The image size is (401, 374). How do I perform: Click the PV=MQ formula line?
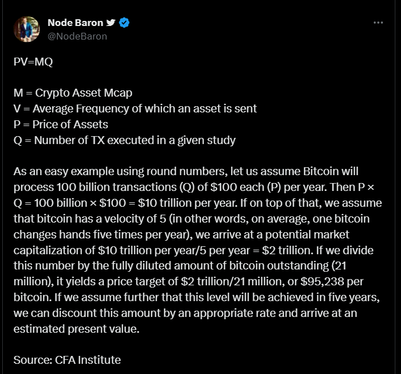pyautogui.click(x=33, y=62)
